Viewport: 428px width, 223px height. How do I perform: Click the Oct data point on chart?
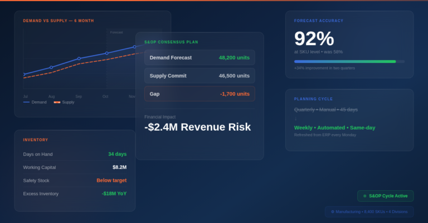(106, 53)
